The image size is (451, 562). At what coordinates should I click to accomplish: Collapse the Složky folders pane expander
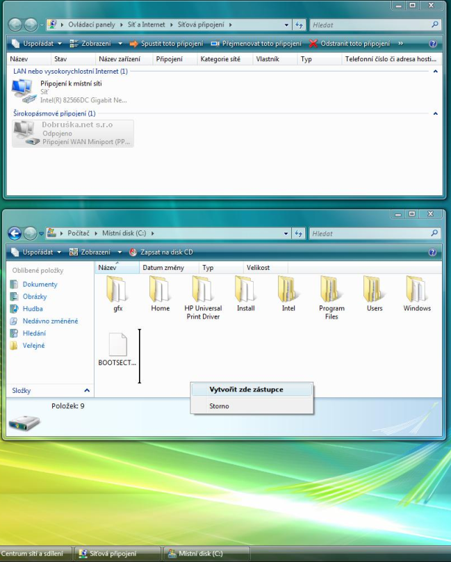(87, 391)
